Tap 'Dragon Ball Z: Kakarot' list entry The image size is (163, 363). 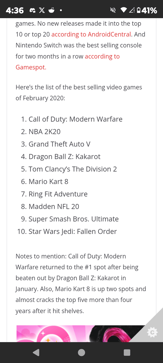[64, 156]
